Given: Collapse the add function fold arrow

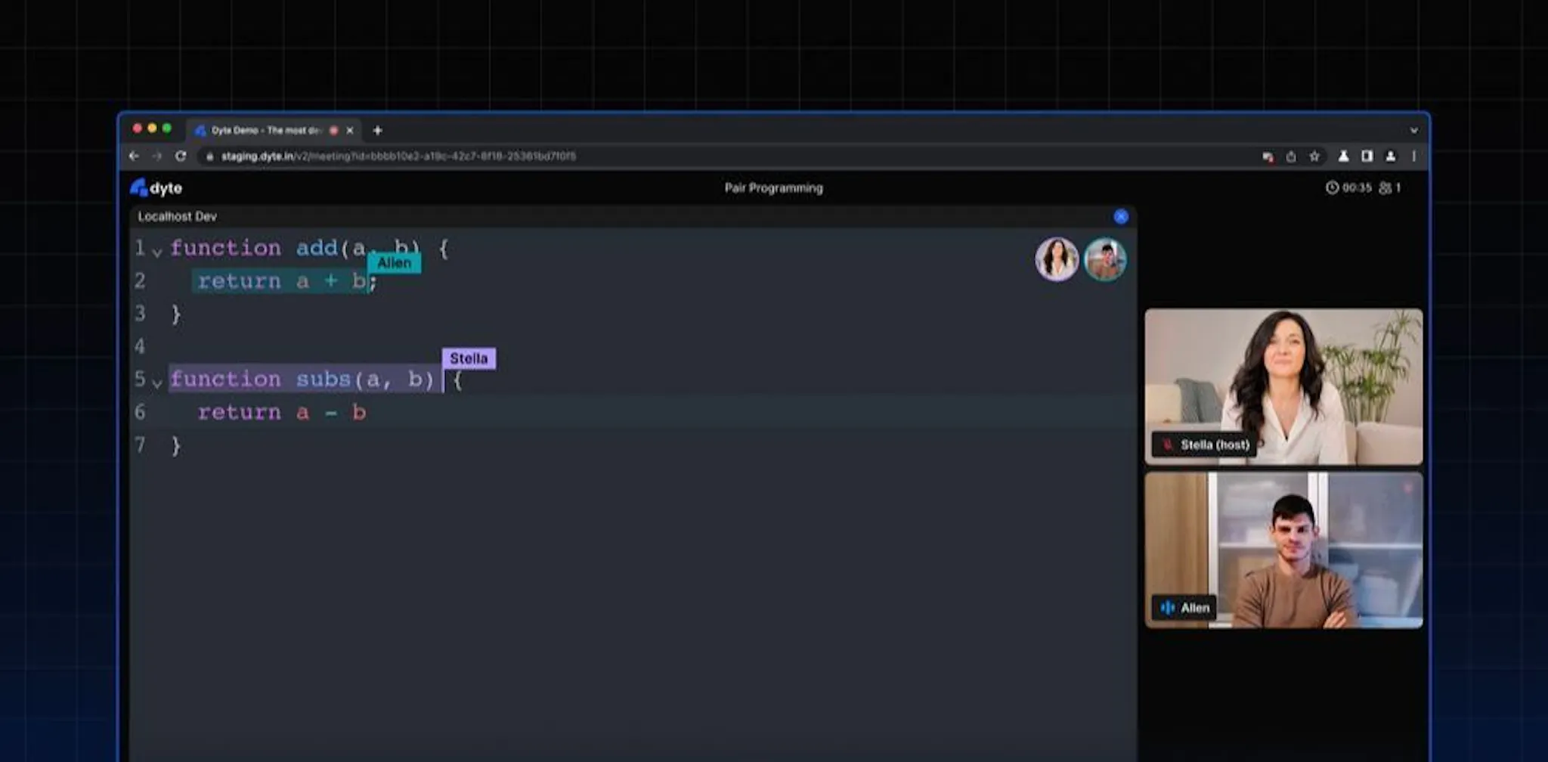Looking at the screenshot, I should tap(157, 252).
